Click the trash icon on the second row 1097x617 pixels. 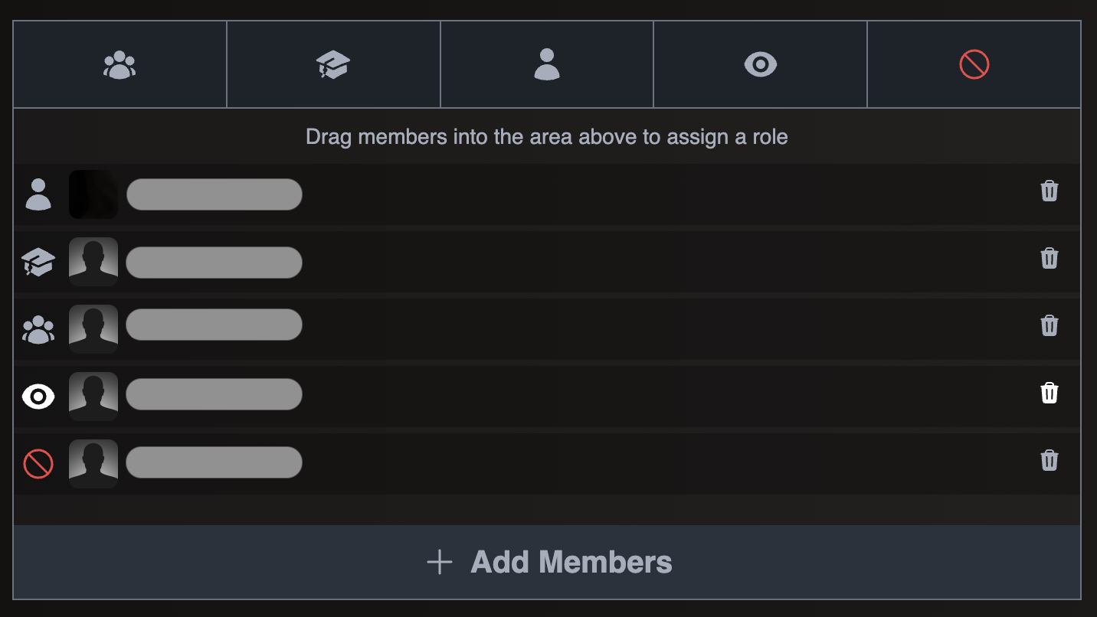point(1050,259)
